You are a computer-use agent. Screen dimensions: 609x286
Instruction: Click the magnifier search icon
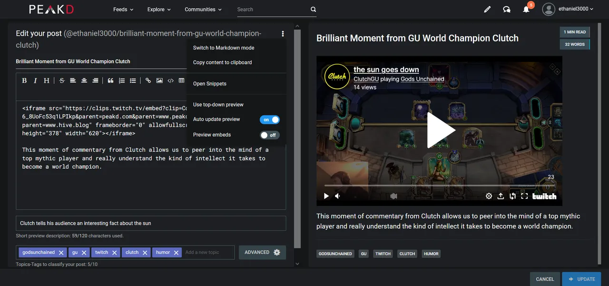(313, 9)
